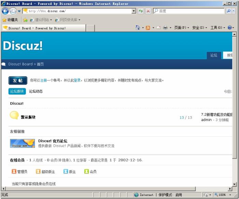Click the 收藏夹 favorites button
The width and height of the screenshot is (239, 199).
point(10,20)
